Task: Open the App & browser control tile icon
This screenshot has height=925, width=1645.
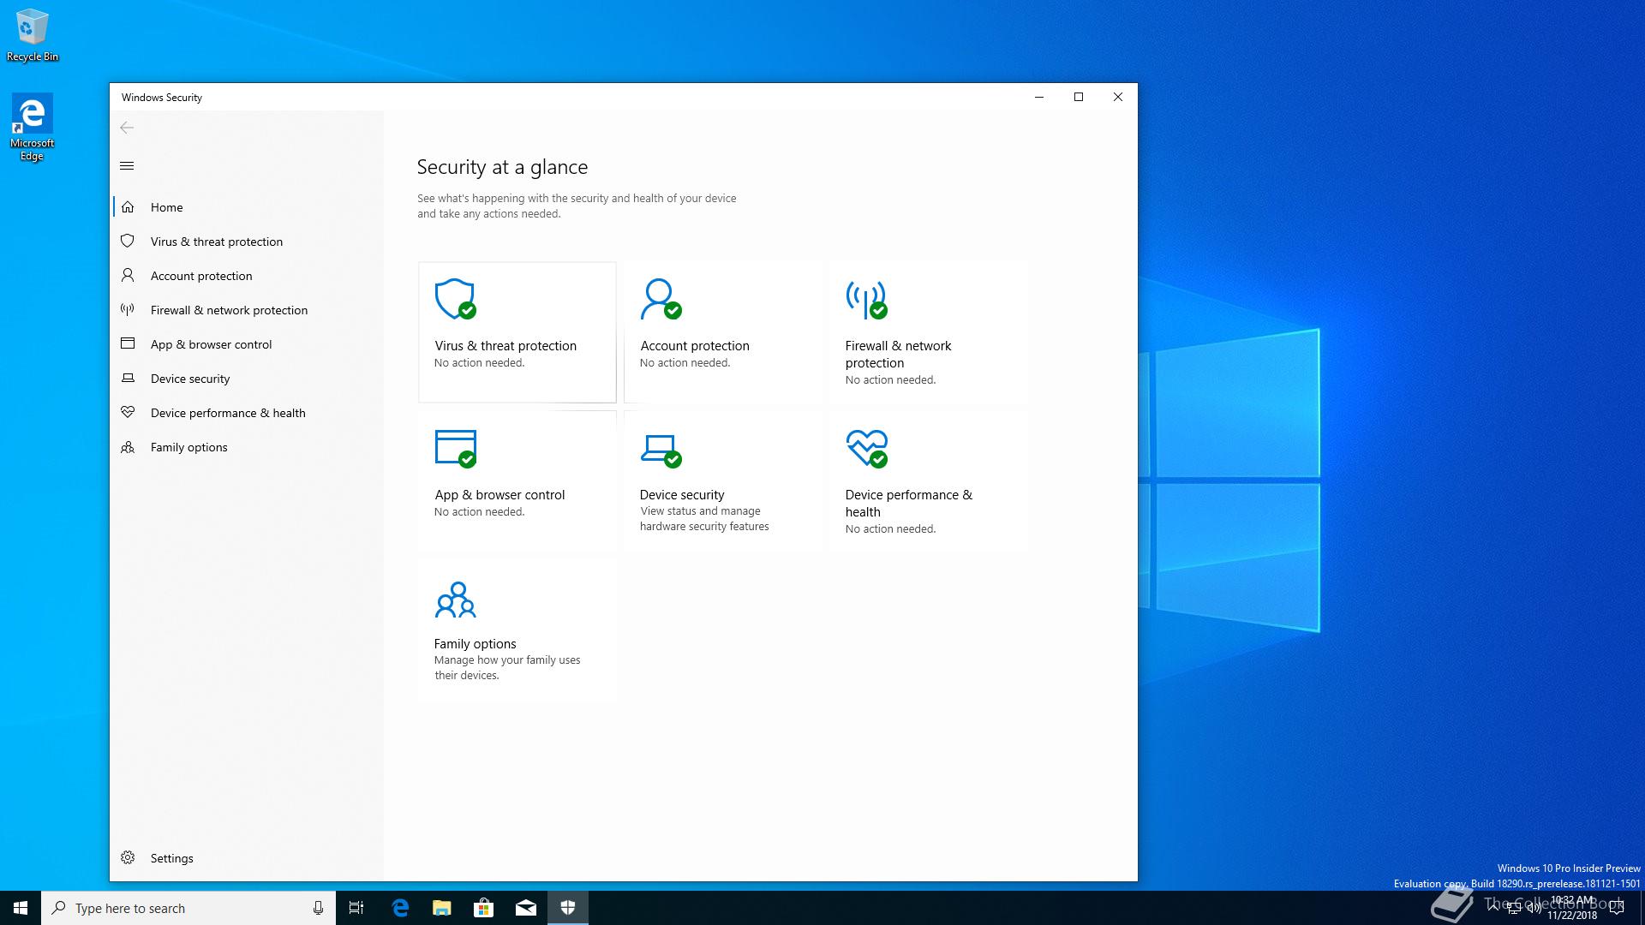Action: coord(455,448)
